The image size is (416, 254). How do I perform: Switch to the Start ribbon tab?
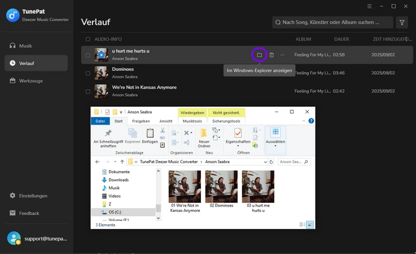pyautogui.click(x=118, y=121)
